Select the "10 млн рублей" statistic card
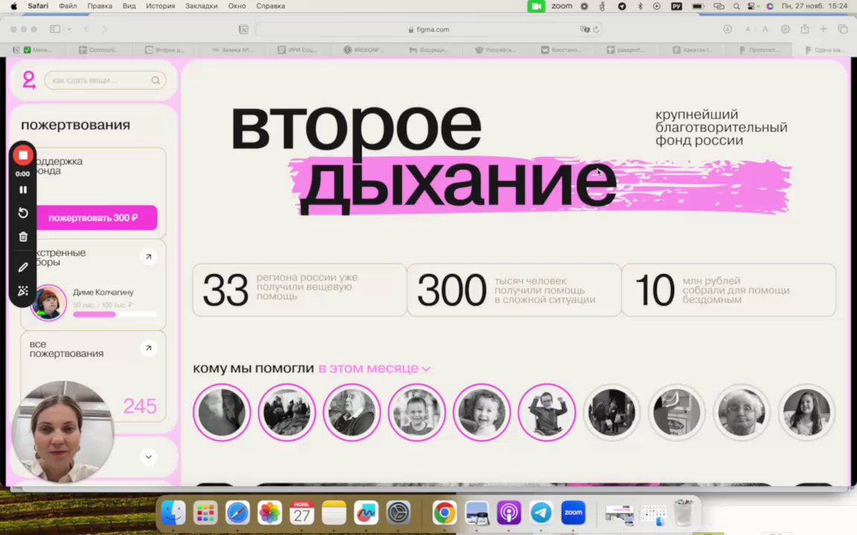The width and height of the screenshot is (857, 535). pyautogui.click(x=729, y=290)
